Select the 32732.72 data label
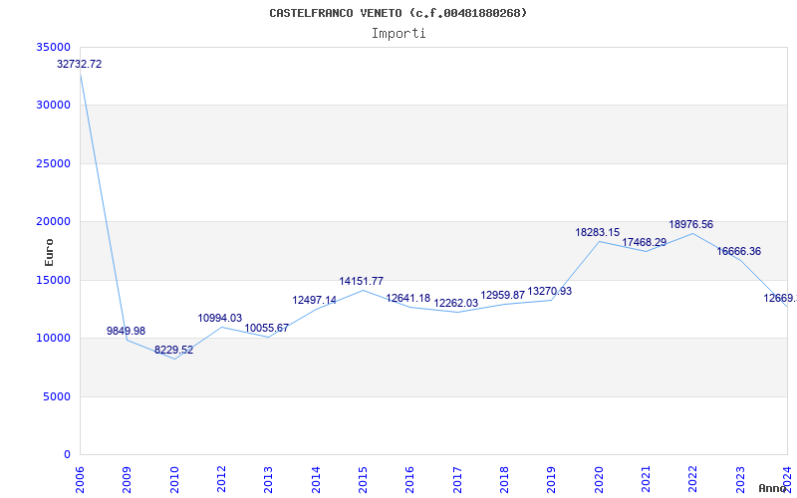The height and width of the screenshot is (498, 797). tap(80, 64)
